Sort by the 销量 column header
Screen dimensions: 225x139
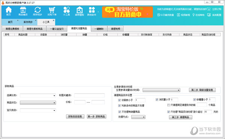coord(87,34)
